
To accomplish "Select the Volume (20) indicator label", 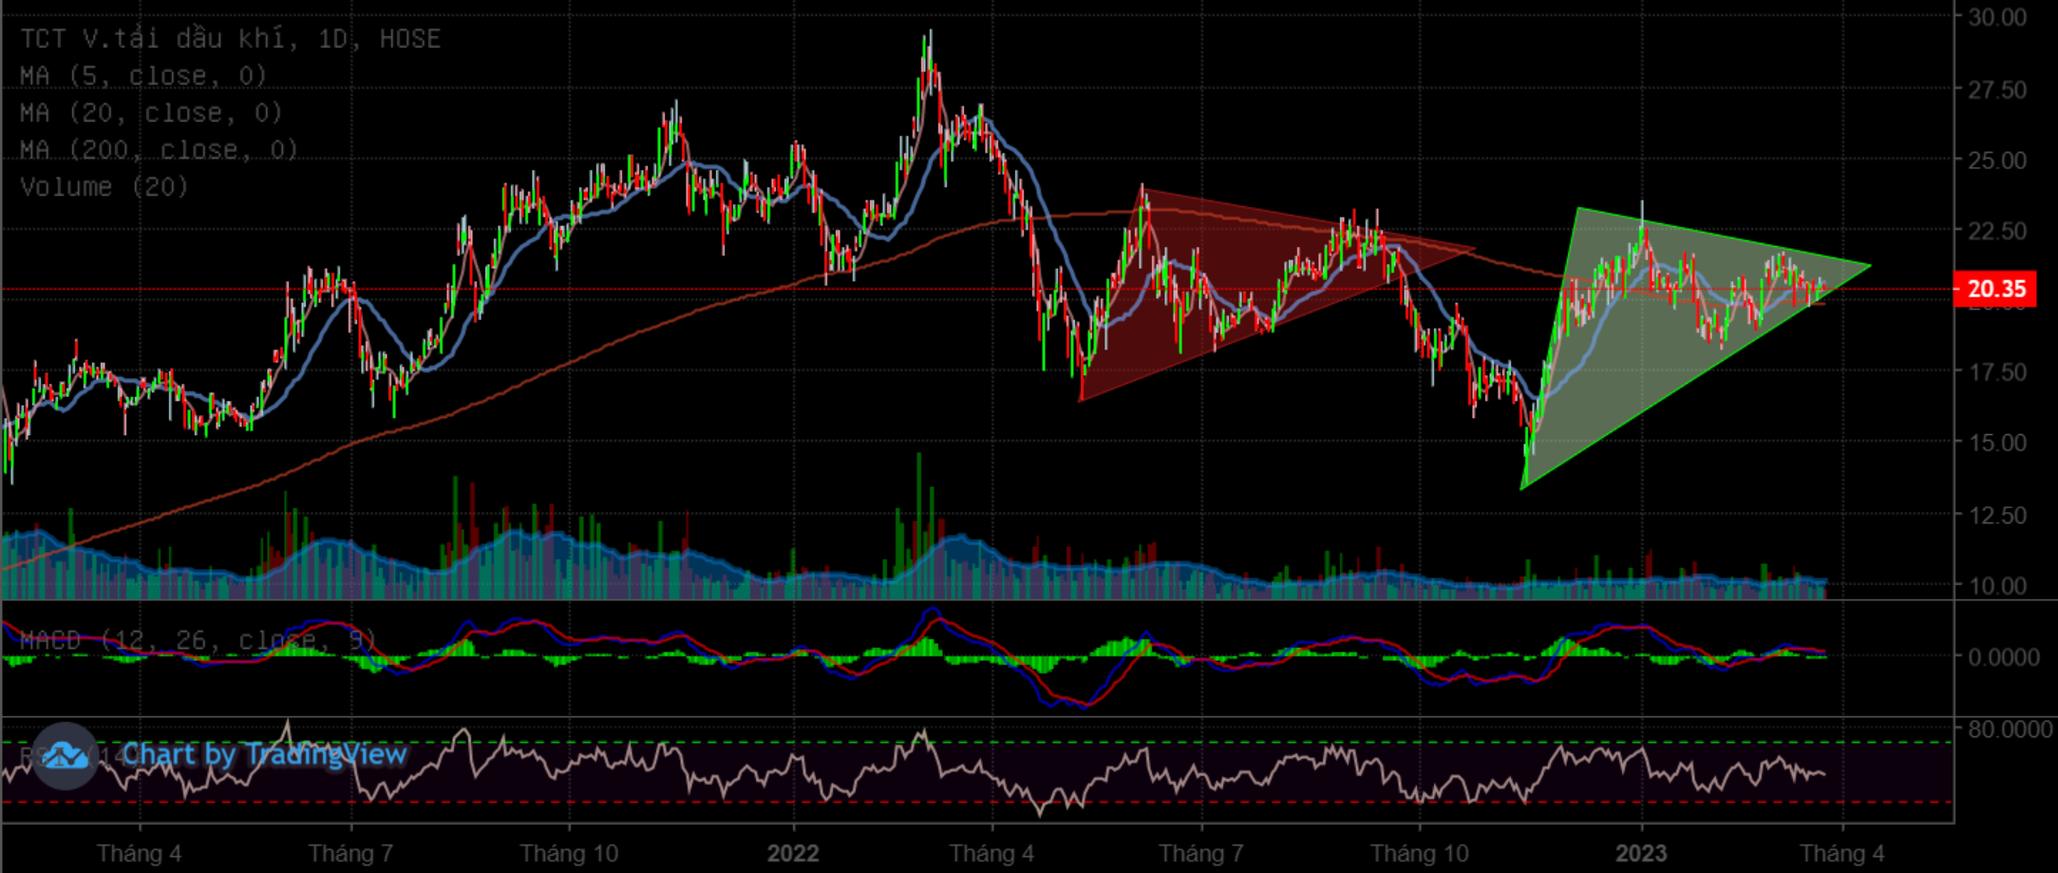I will (x=104, y=187).
